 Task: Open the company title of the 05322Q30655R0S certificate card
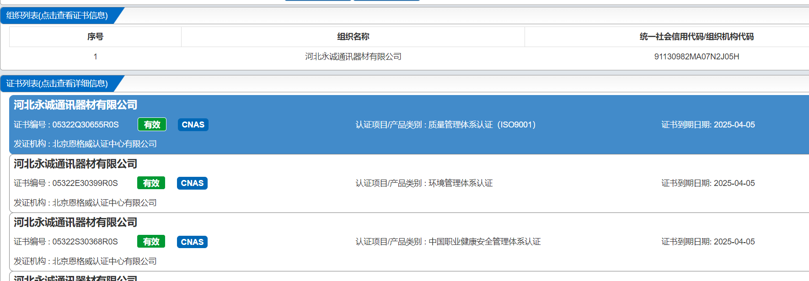click(75, 105)
